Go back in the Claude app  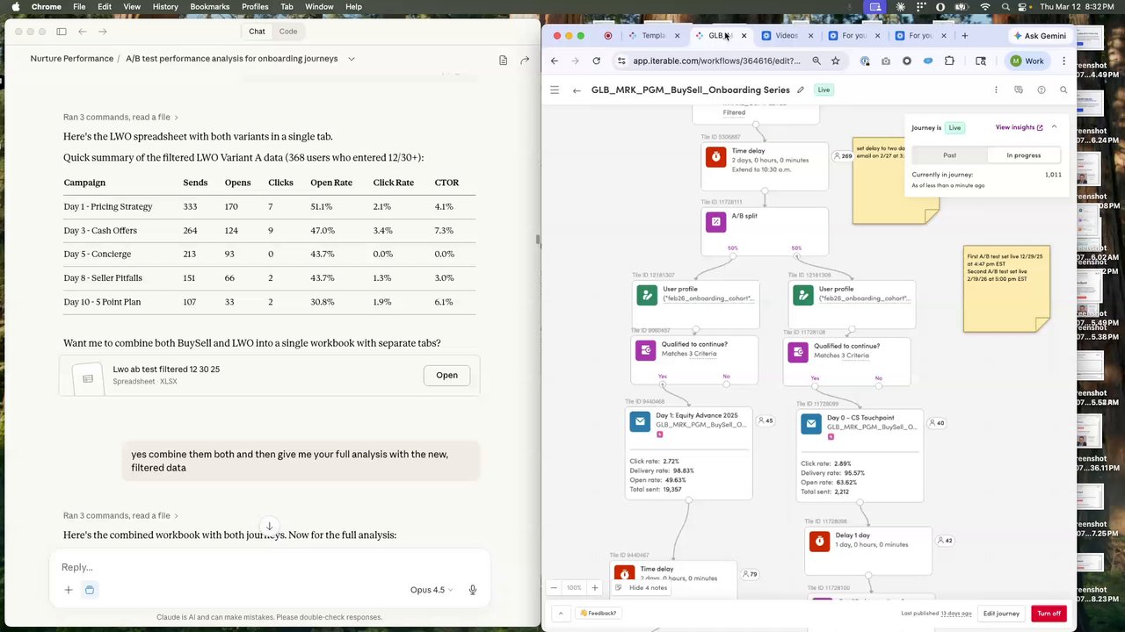click(82, 32)
